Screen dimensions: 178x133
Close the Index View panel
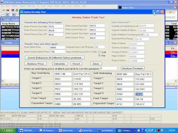[x=175, y=7]
